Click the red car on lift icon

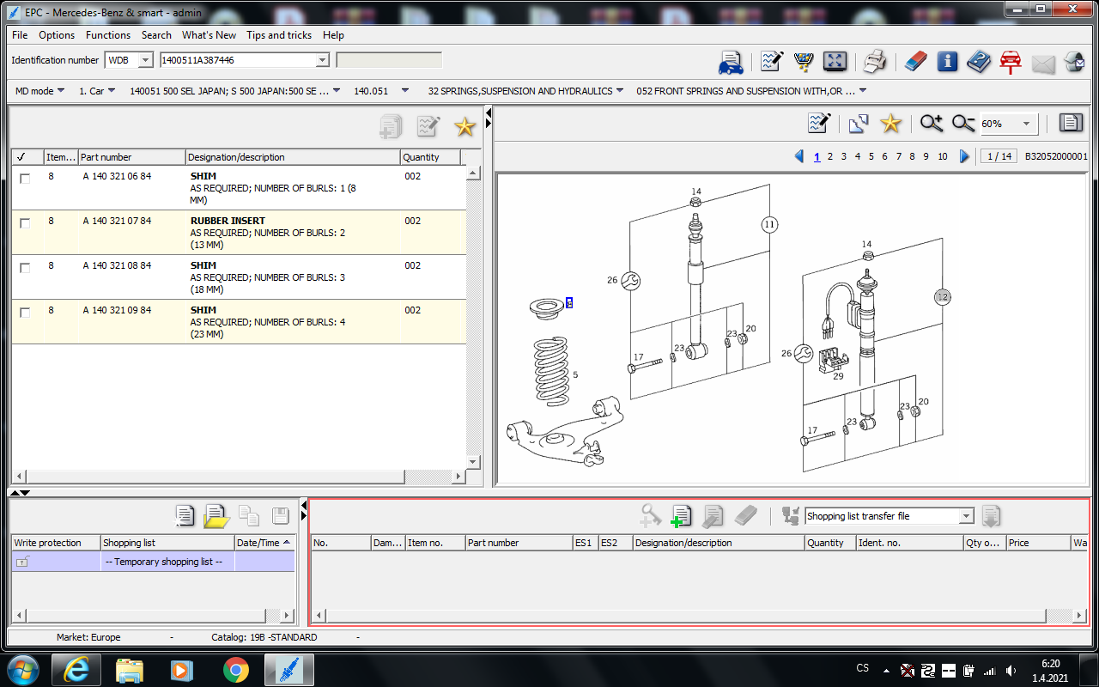1011,62
